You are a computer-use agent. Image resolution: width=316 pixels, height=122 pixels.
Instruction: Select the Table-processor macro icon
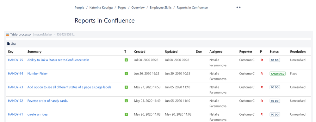[8, 34]
